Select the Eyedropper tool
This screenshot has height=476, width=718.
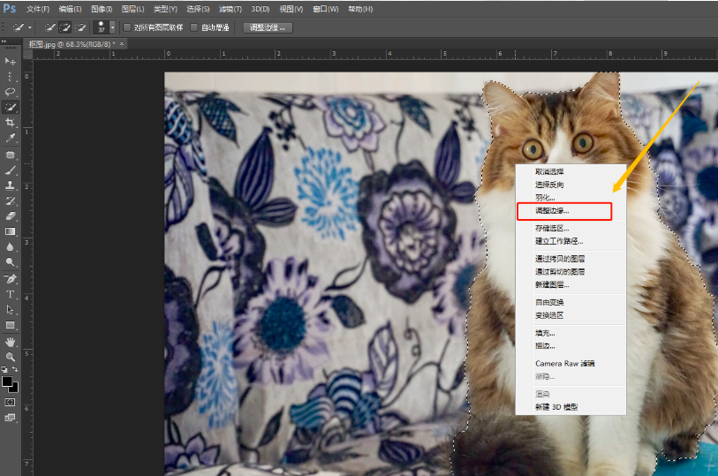click(11, 138)
